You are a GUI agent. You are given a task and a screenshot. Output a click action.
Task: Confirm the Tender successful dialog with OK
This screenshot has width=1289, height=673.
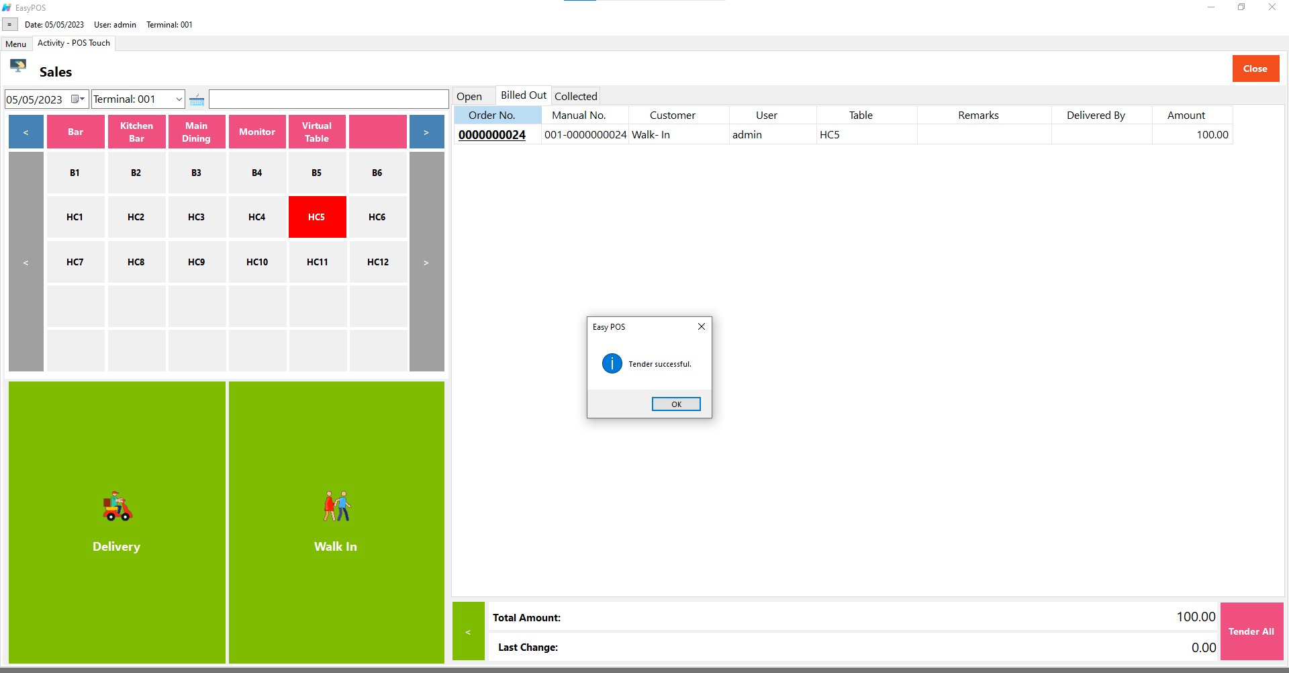click(x=676, y=404)
